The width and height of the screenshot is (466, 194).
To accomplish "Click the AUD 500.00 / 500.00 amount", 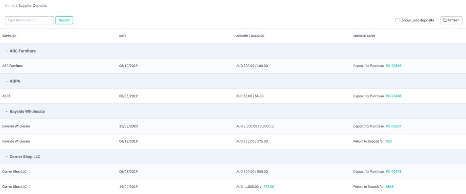I will [x=252, y=172].
